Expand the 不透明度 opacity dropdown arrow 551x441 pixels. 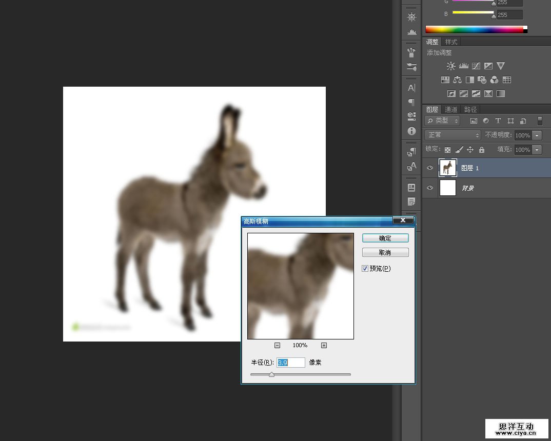pyautogui.click(x=537, y=135)
